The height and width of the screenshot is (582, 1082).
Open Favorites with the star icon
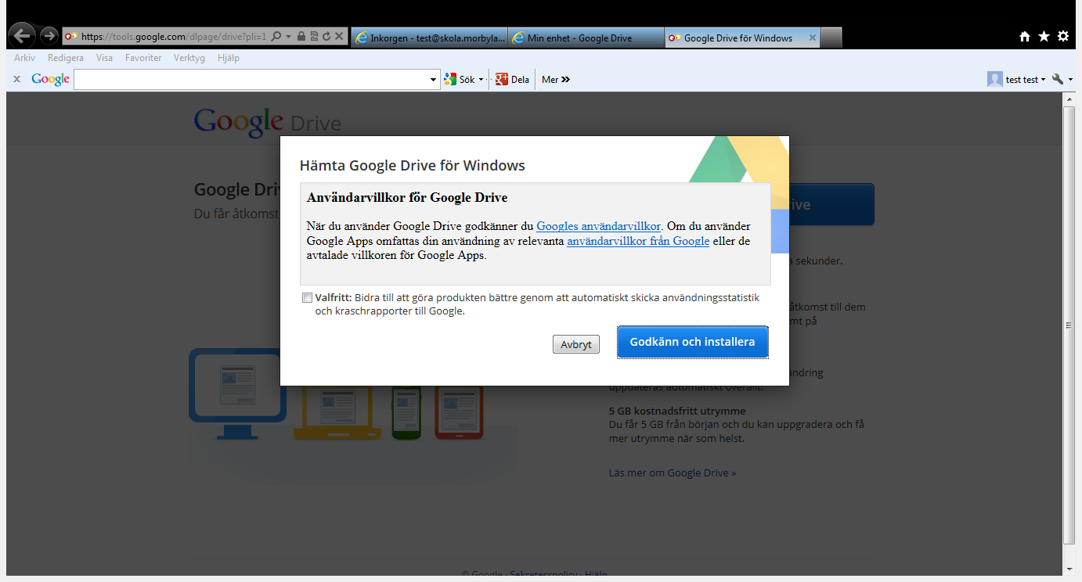click(x=1044, y=36)
